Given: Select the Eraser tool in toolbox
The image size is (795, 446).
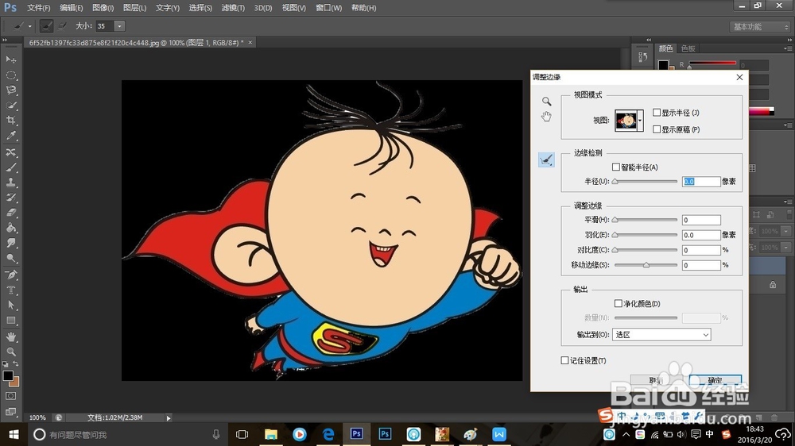Looking at the screenshot, I should tap(10, 213).
